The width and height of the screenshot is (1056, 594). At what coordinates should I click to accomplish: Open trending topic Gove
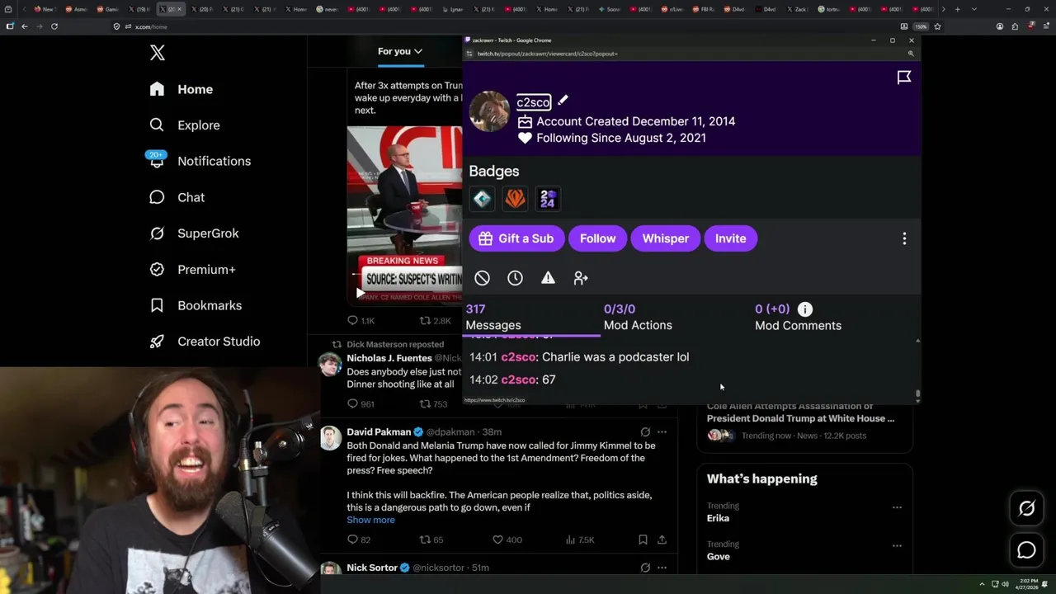(719, 556)
